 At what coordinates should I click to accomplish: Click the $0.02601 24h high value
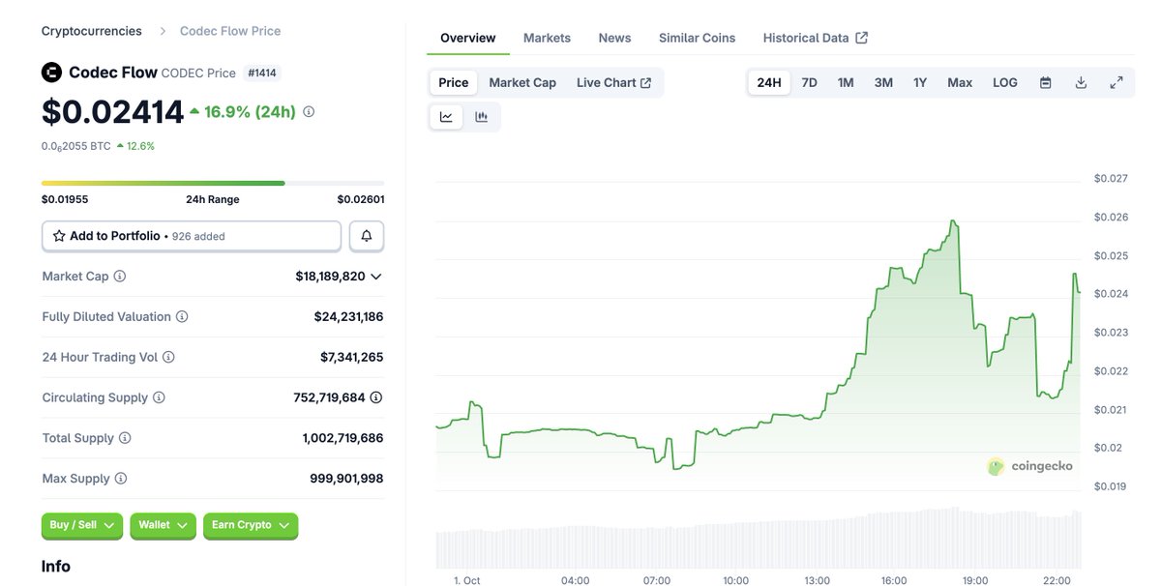coord(360,199)
